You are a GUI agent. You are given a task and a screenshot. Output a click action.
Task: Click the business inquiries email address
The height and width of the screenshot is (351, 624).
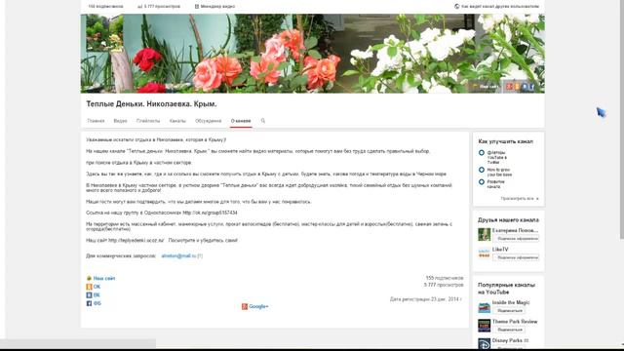[x=179, y=255]
